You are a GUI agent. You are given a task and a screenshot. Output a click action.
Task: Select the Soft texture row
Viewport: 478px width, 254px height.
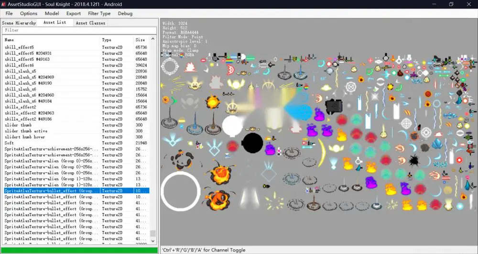click(x=76, y=143)
